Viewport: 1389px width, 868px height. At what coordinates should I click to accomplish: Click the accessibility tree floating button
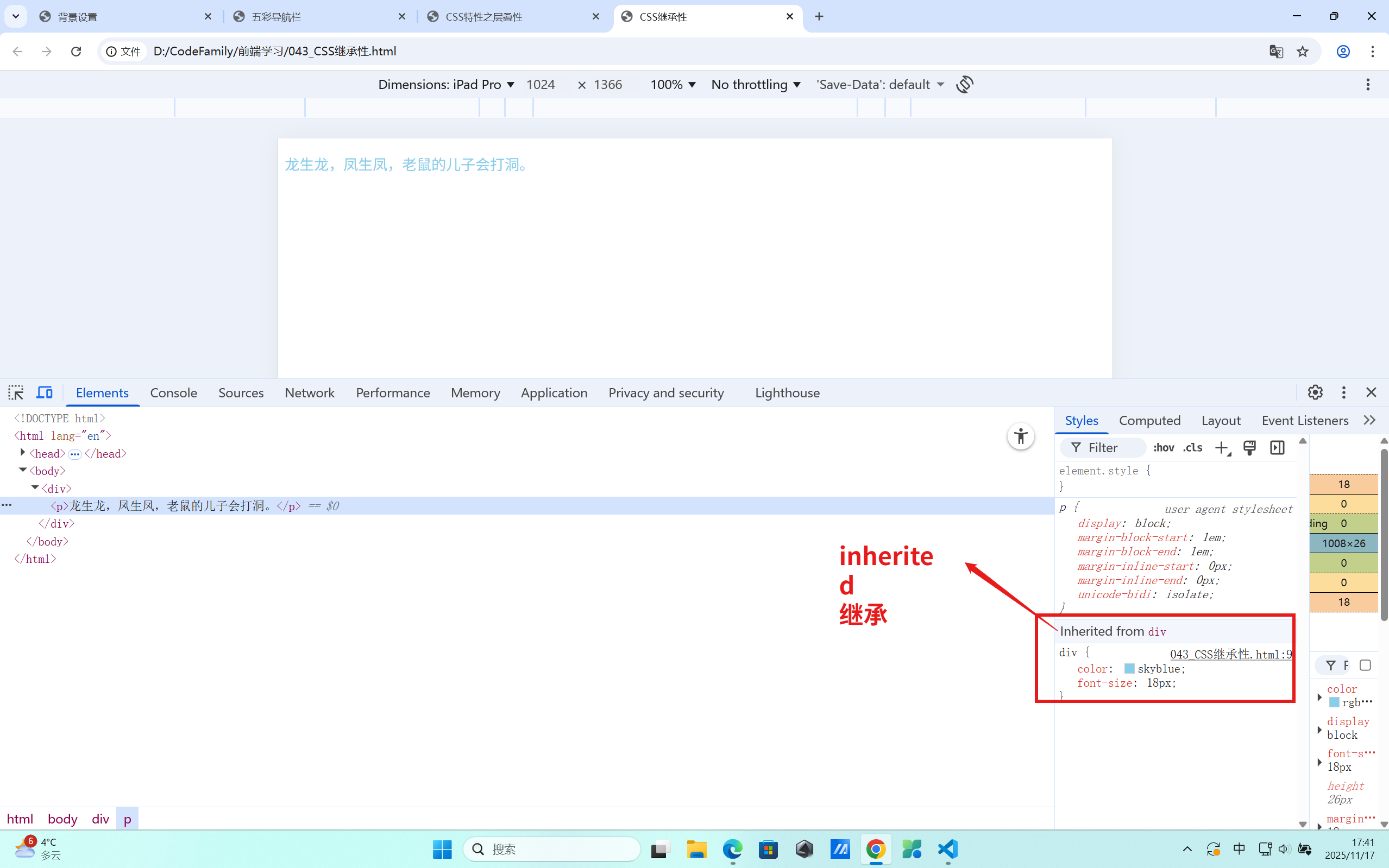[x=1021, y=437]
